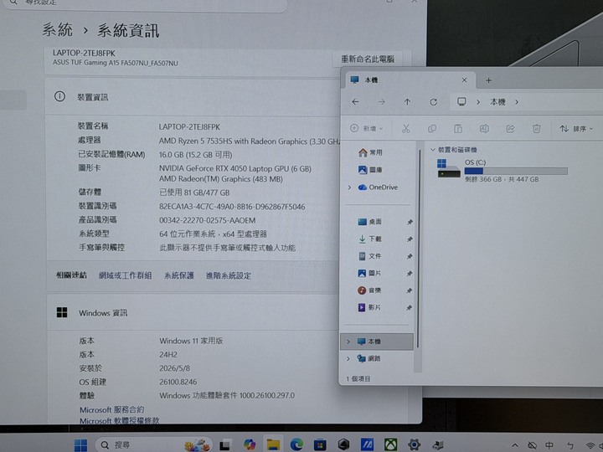Expand the OneDrive tree node
The height and width of the screenshot is (452, 603).
click(x=349, y=187)
